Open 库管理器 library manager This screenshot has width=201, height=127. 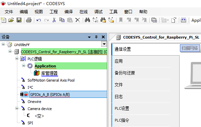pos(50,73)
